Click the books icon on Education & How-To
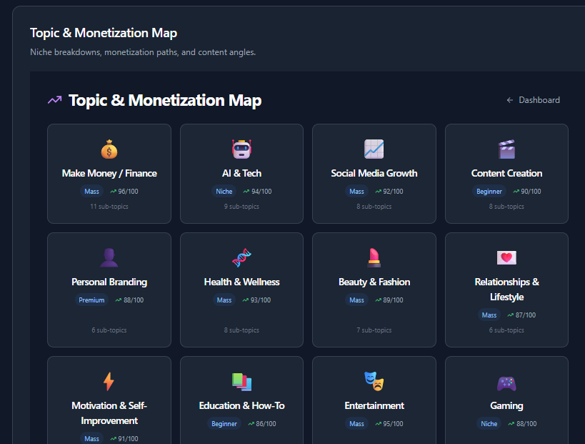The image size is (585, 444). tap(241, 381)
